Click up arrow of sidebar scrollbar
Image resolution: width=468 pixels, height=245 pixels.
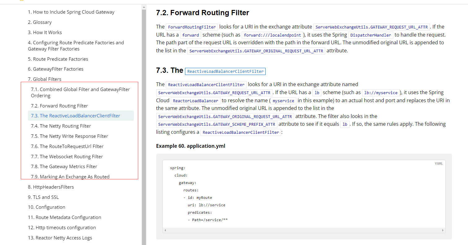point(144,7)
